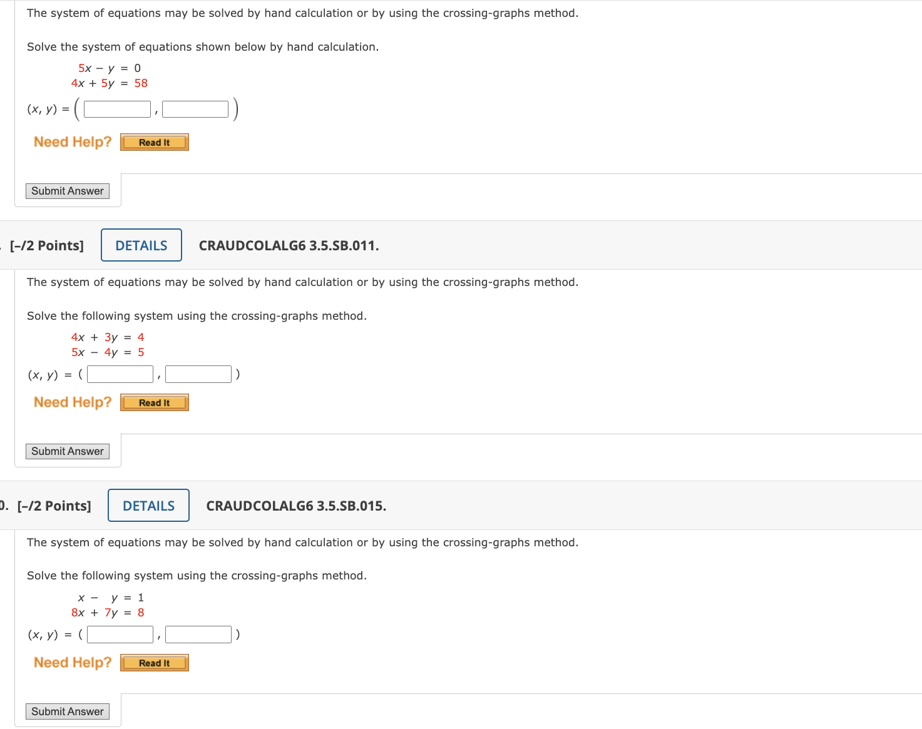The width and height of the screenshot is (922, 729).
Task: Click the x-value input box of the first problem
Action: tap(116, 108)
